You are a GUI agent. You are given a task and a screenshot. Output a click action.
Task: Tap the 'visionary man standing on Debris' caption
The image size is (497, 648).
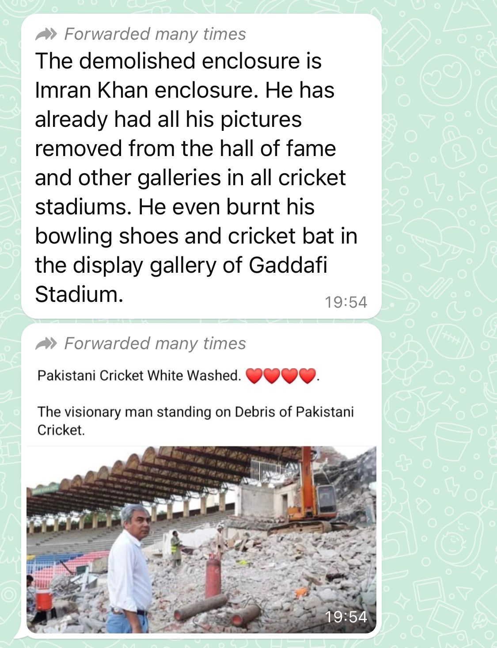click(195, 420)
